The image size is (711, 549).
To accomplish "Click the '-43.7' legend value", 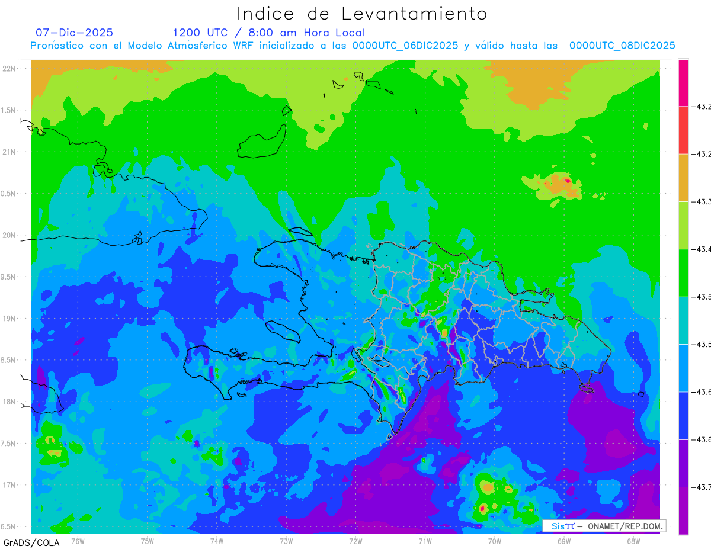I will click(702, 487).
